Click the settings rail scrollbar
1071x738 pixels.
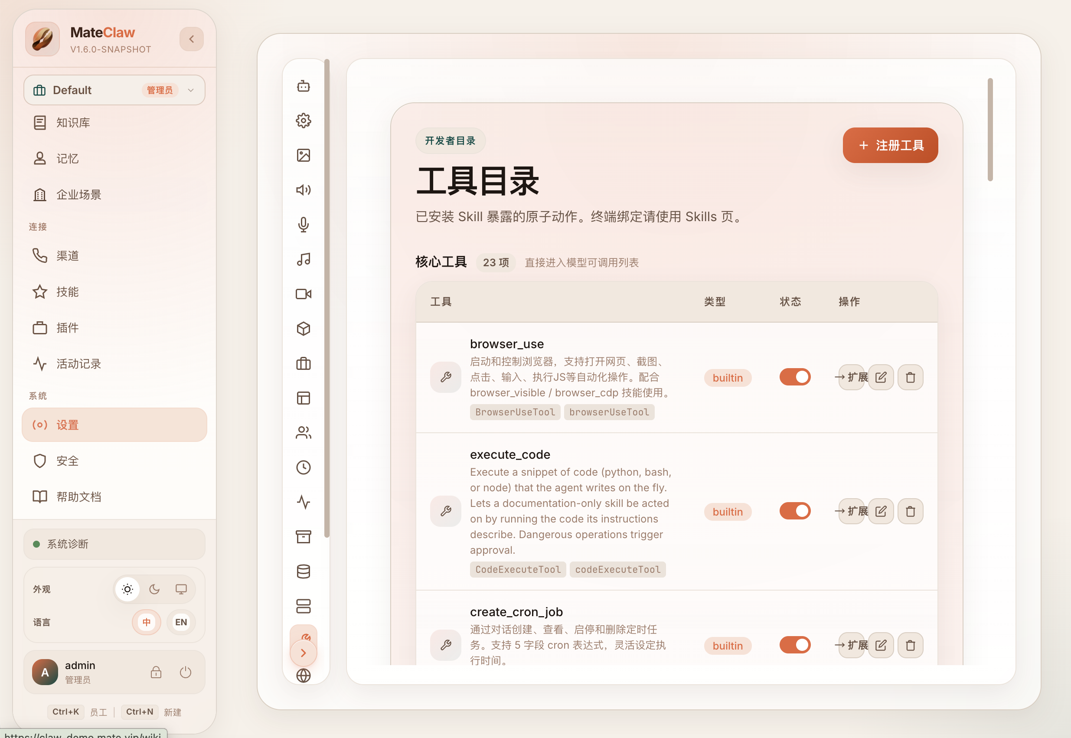[x=327, y=298]
